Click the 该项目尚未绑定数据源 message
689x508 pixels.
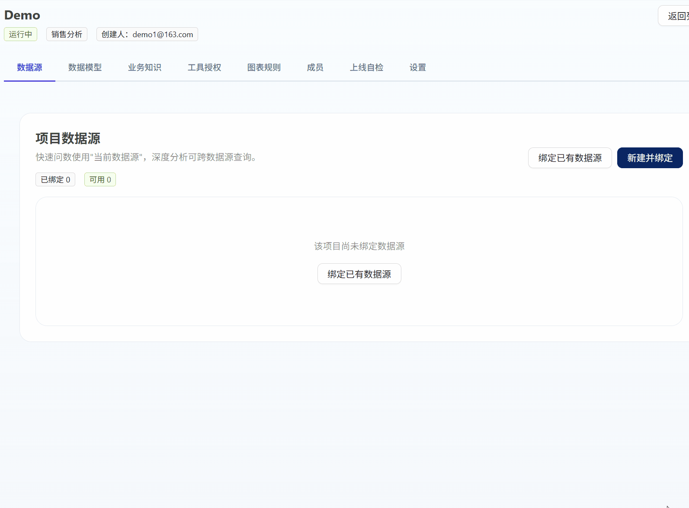click(x=359, y=246)
